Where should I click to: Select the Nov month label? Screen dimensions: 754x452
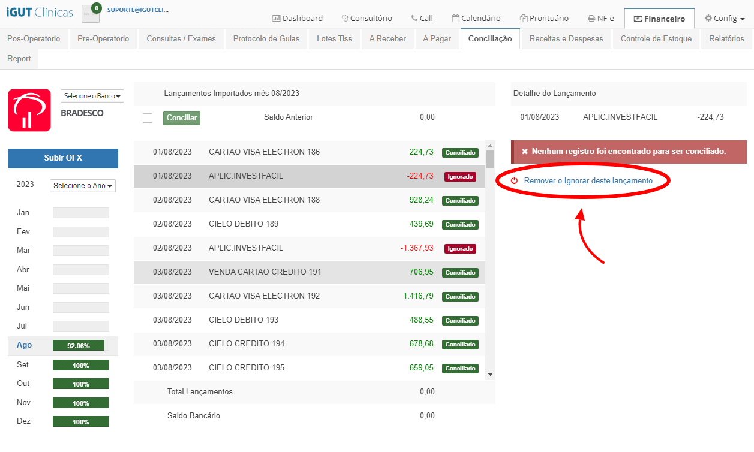point(23,402)
